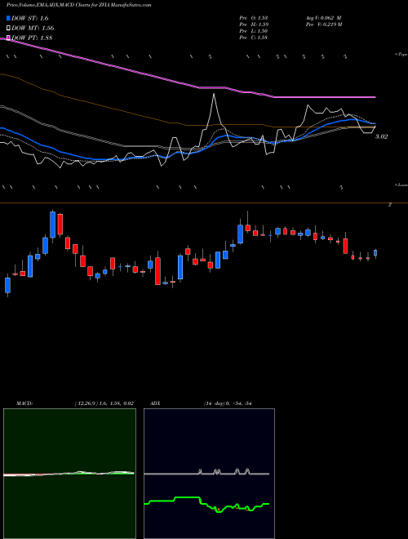
Task: Click the last blue candlestick at chart's right end
Action: [375, 253]
